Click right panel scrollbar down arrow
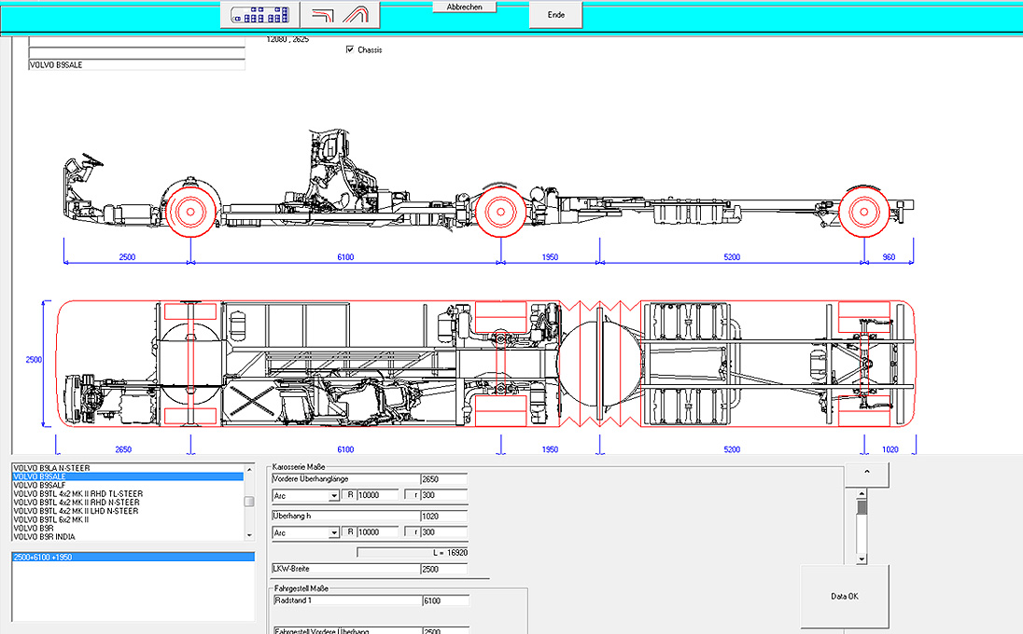 click(x=862, y=559)
